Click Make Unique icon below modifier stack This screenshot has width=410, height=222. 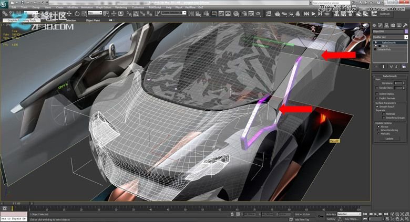[x=391, y=67]
